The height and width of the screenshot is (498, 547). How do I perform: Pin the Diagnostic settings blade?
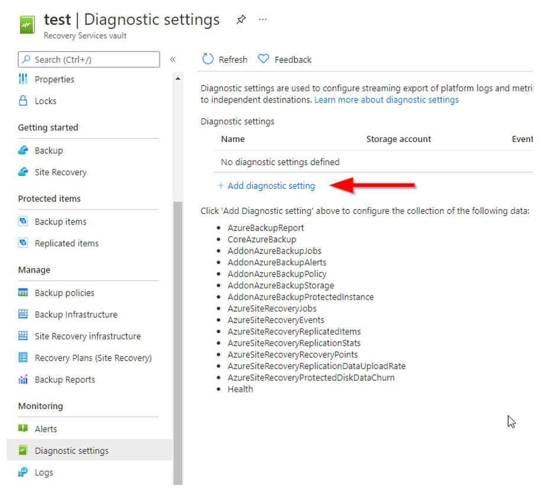tap(241, 20)
